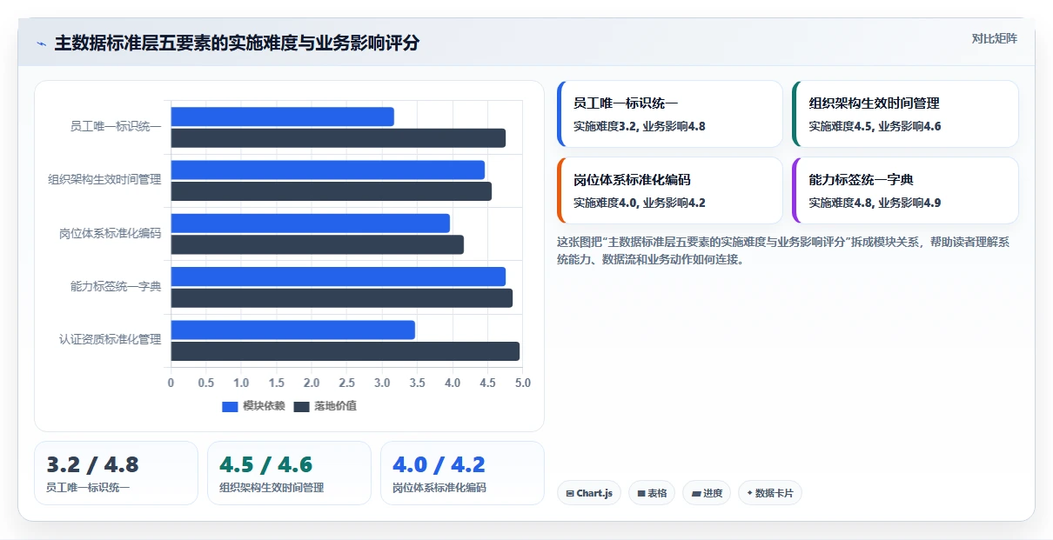1053x540 pixels.
Task: Click the icon in the 表格 tag
Action: click(641, 493)
